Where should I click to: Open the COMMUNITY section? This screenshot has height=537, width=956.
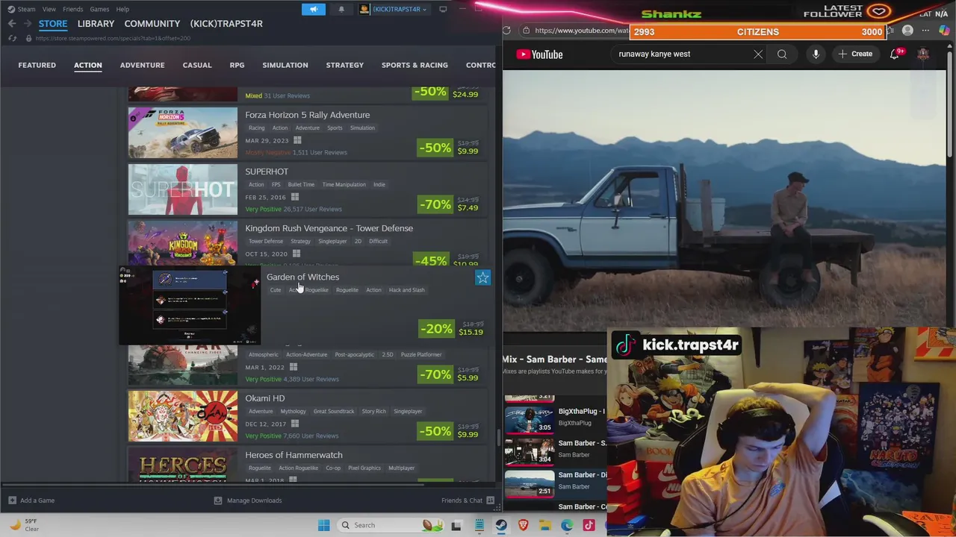152,24
